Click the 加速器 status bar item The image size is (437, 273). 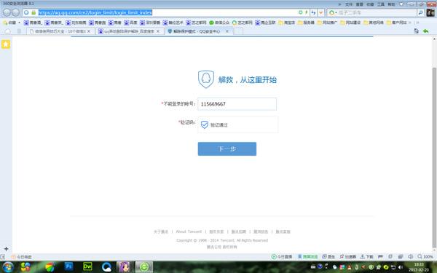tap(348, 256)
